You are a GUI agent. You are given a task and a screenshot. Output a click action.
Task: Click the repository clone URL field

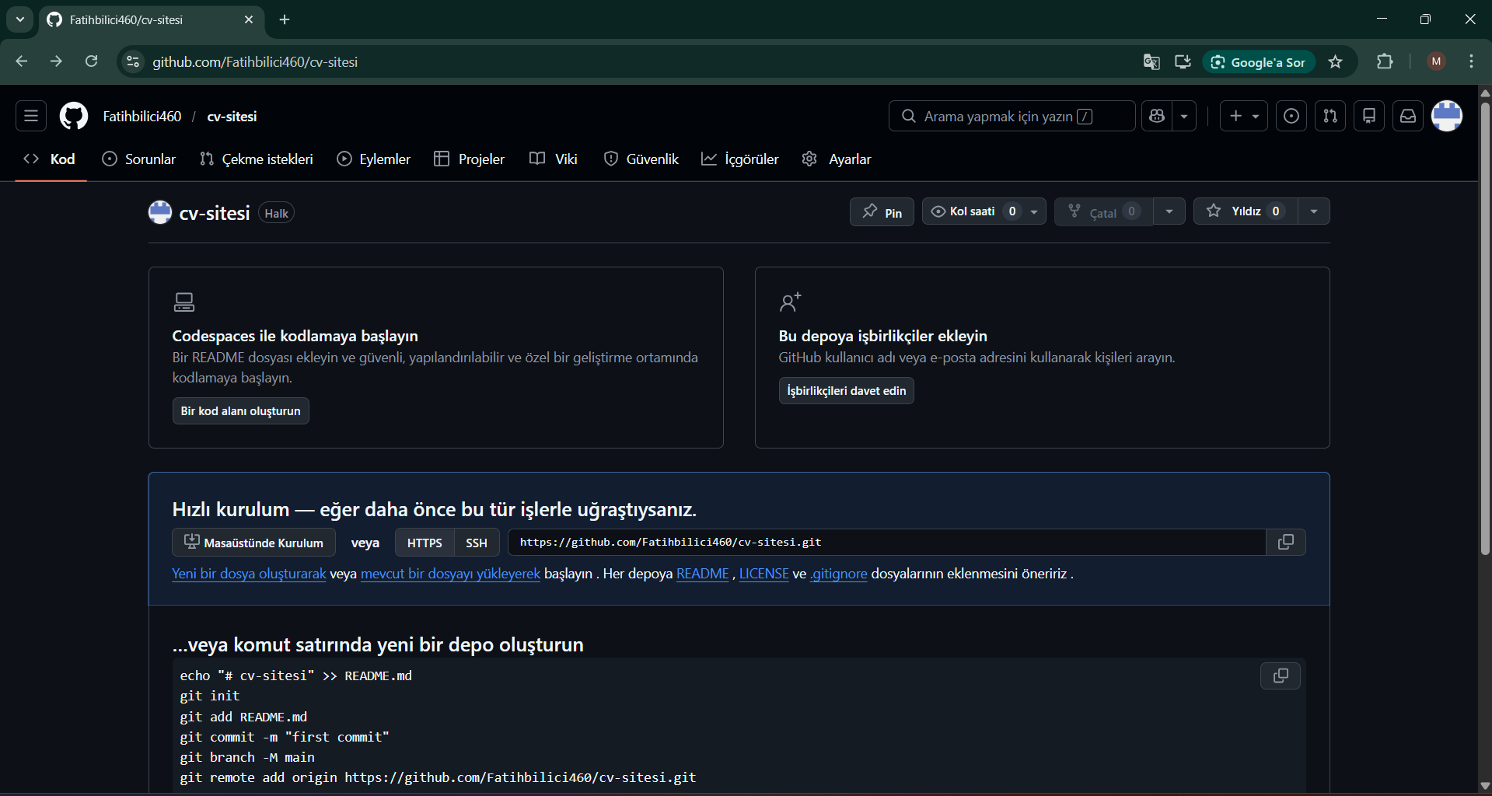coord(886,542)
